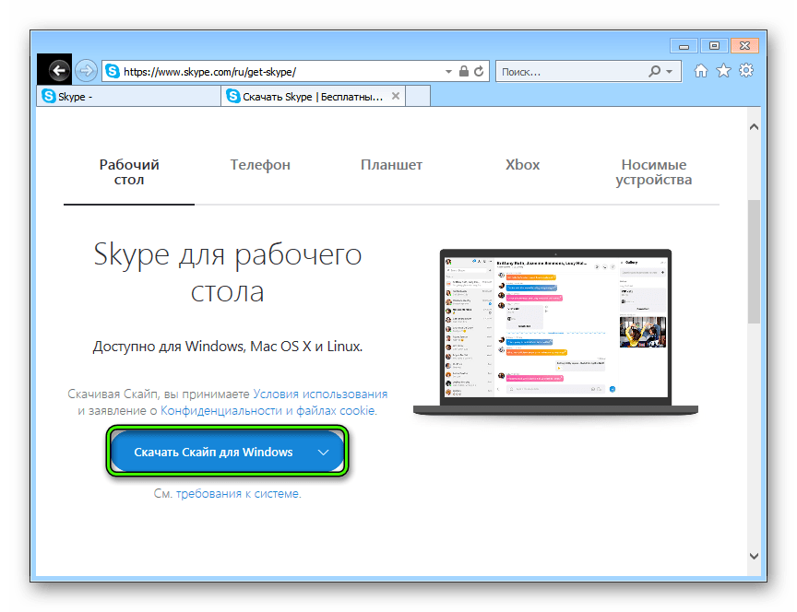Open the address bar autocomplete dropdown arrow
The height and width of the screenshot is (612, 797).
pyautogui.click(x=448, y=72)
